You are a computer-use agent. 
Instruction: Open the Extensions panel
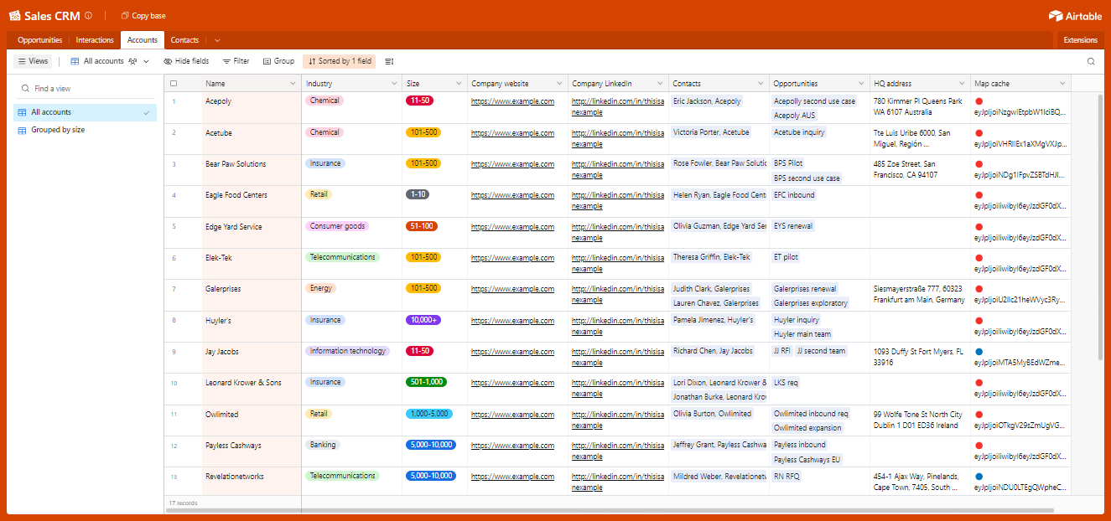1080,40
